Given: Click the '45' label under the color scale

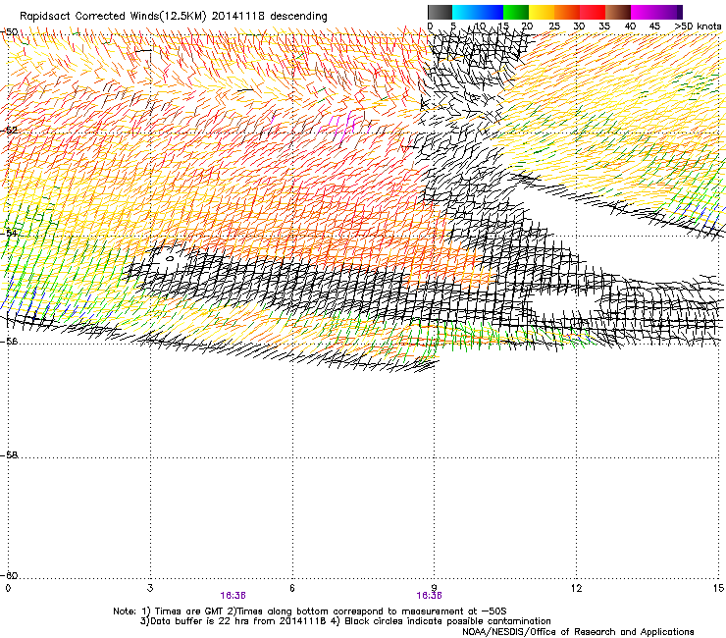Looking at the screenshot, I should click(654, 27).
